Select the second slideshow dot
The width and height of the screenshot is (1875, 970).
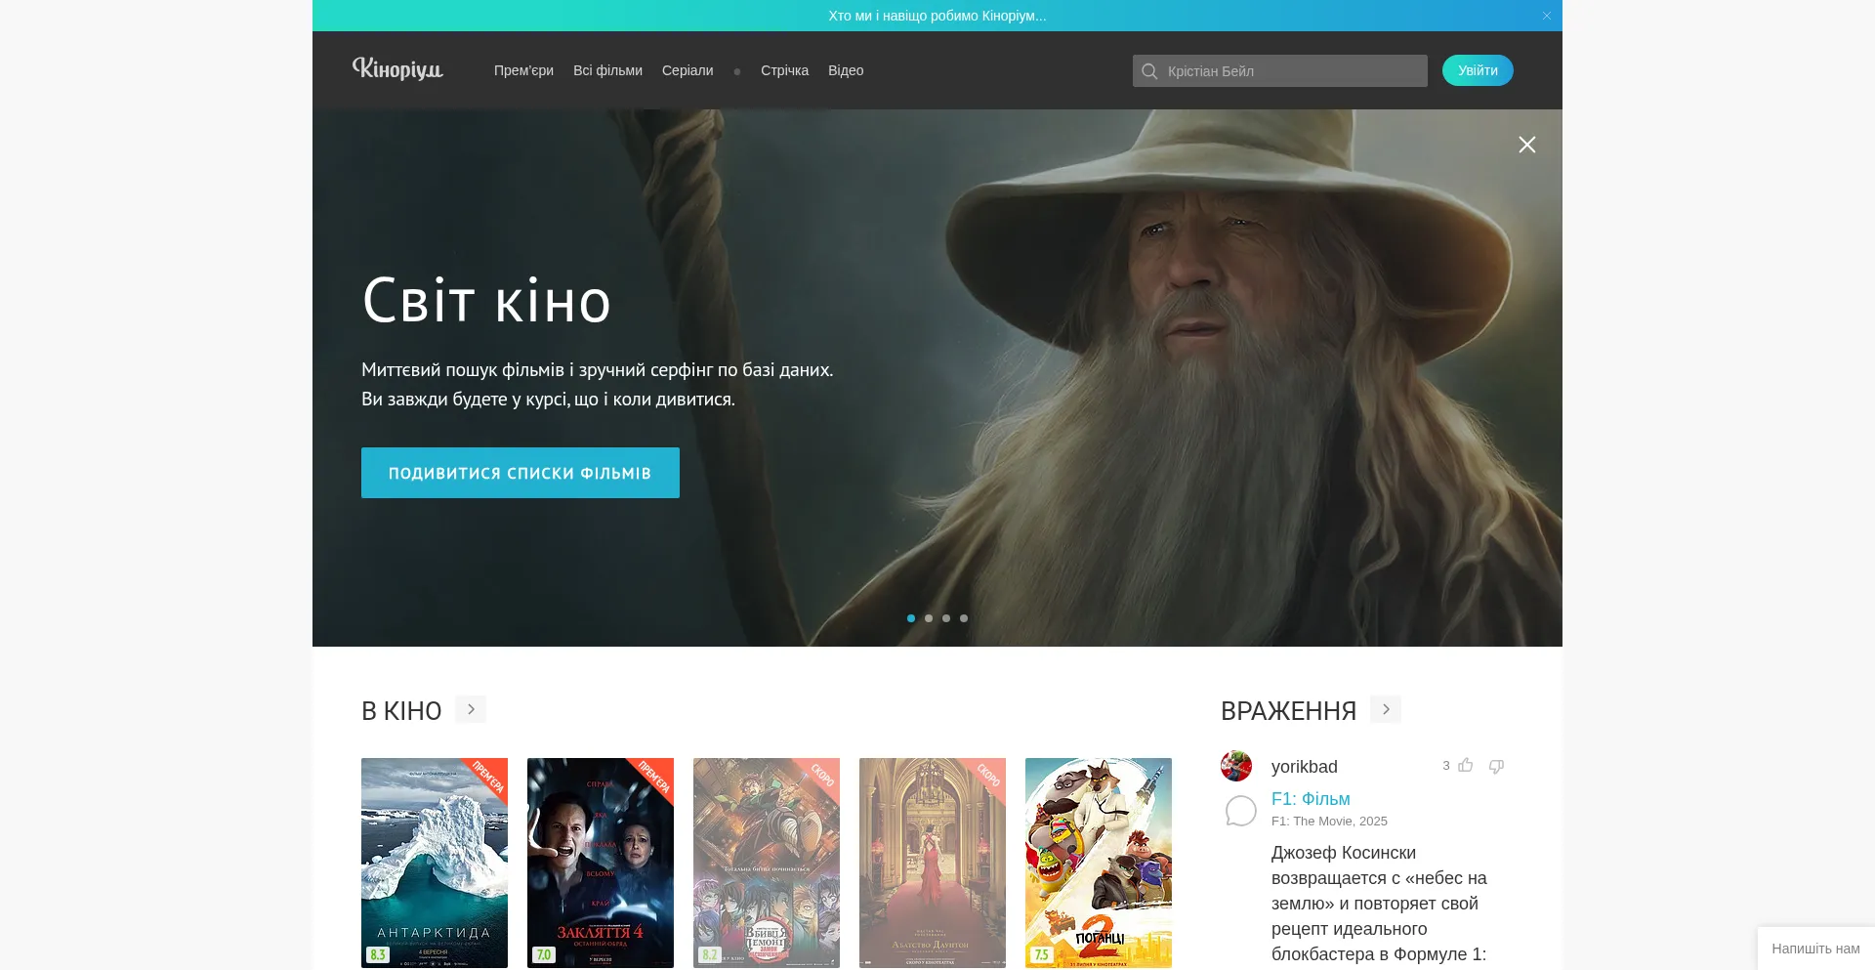click(x=929, y=618)
